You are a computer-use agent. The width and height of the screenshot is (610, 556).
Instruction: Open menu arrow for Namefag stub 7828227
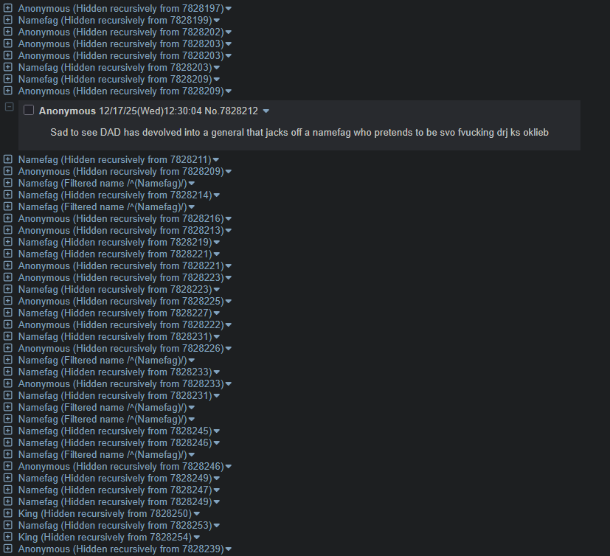click(217, 314)
